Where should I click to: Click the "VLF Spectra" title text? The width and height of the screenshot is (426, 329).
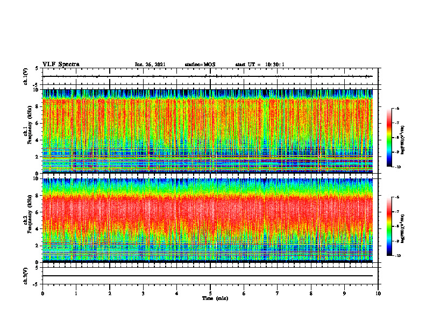(x=61, y=65)
